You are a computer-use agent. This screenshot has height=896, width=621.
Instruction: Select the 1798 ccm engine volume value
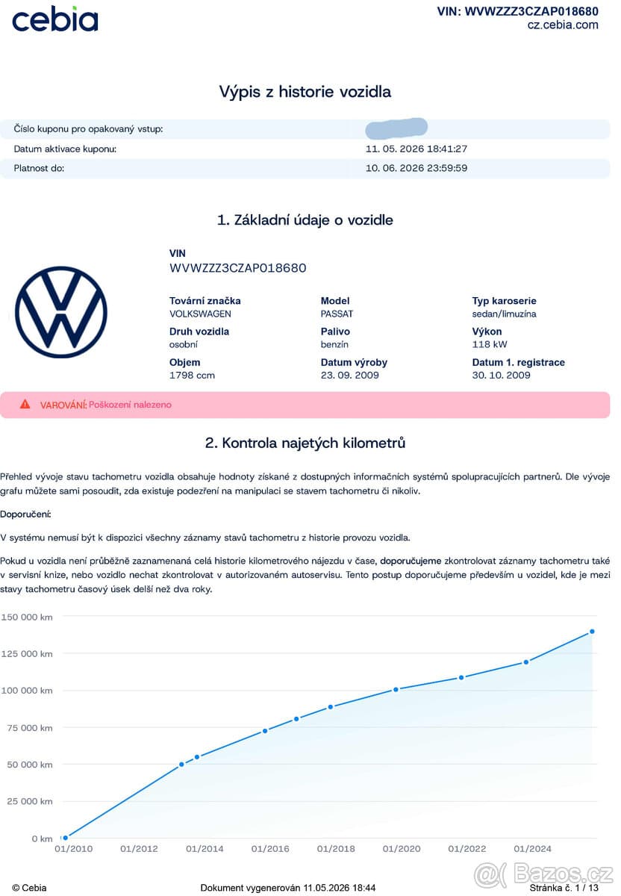tap(192, 375)
